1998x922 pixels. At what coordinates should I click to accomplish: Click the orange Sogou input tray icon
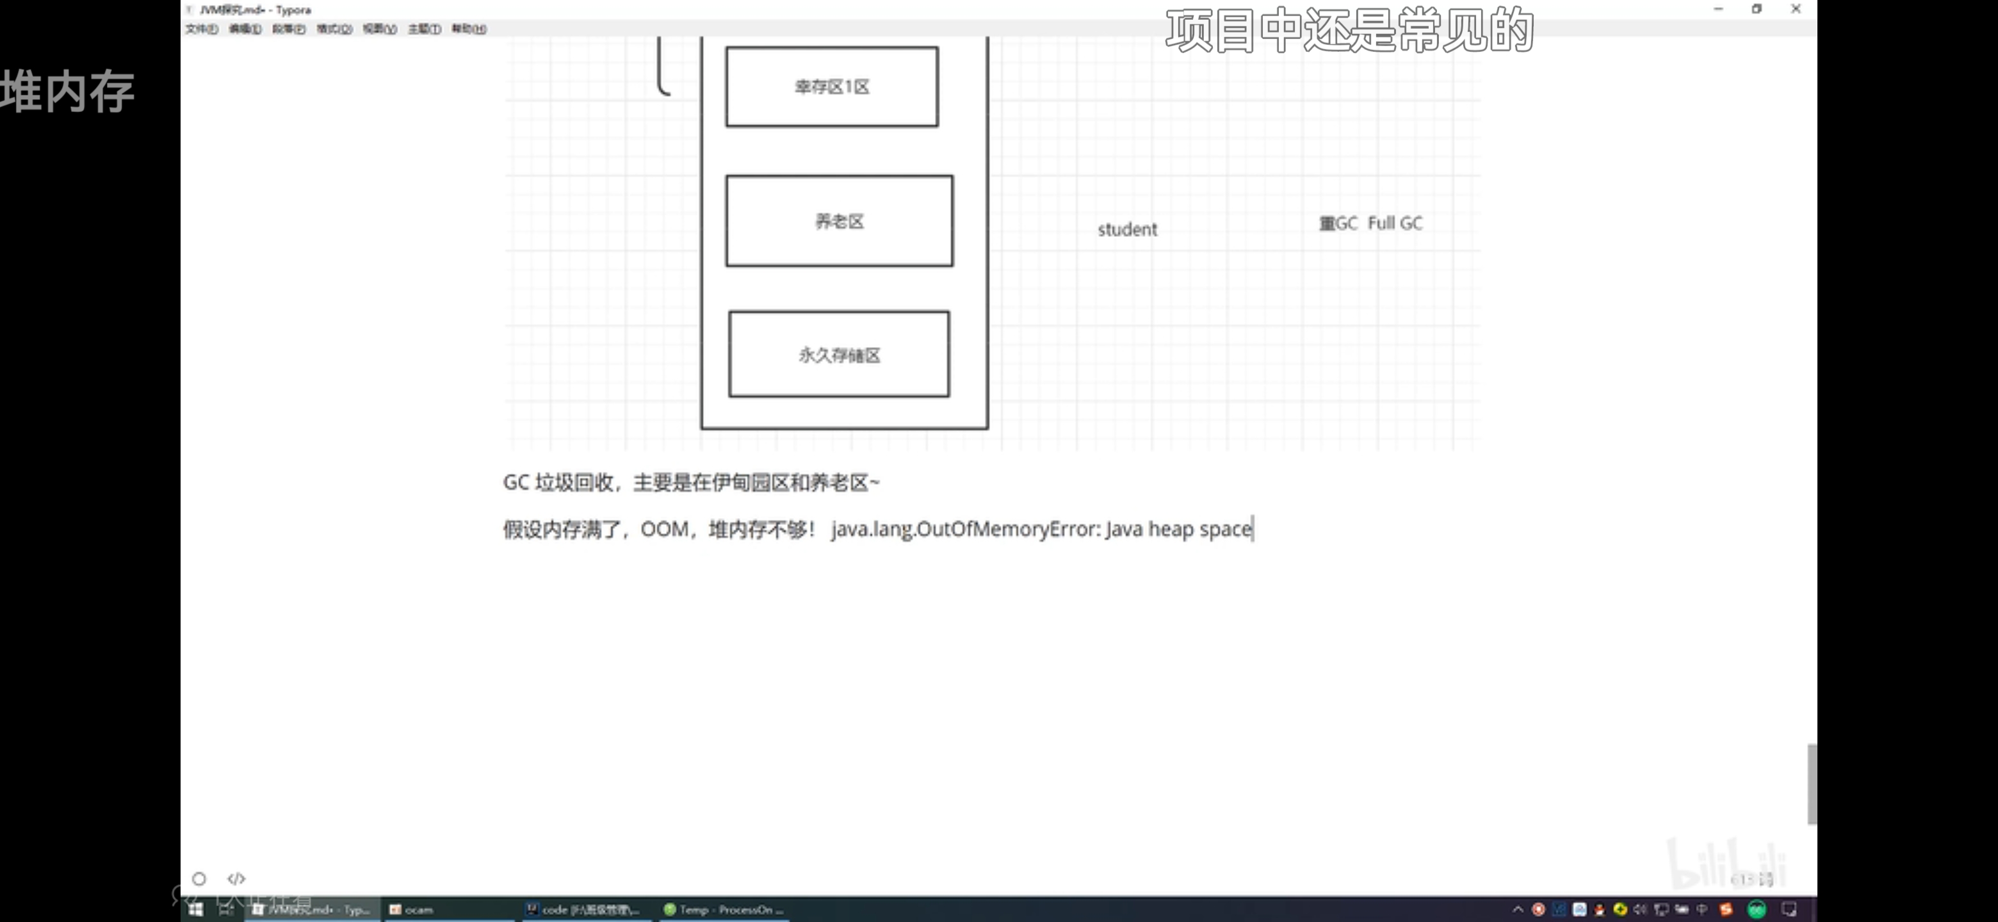click(x=1726, y=910)
